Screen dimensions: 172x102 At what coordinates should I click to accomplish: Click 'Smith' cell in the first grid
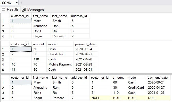(x=60, y=21)
